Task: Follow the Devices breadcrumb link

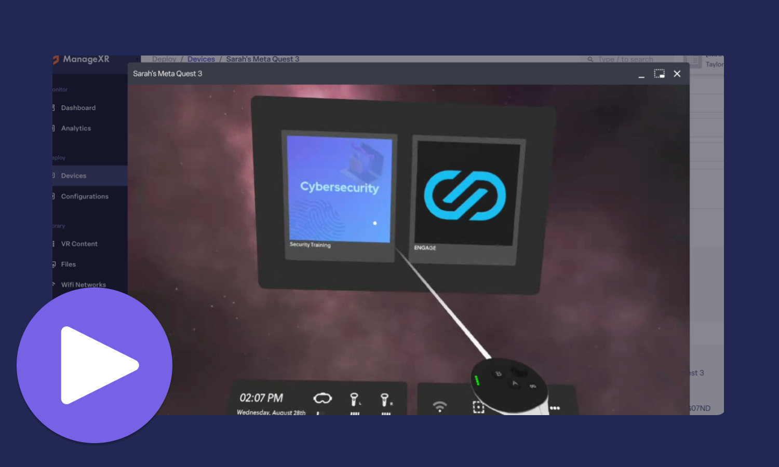Action: click(201, 59)
